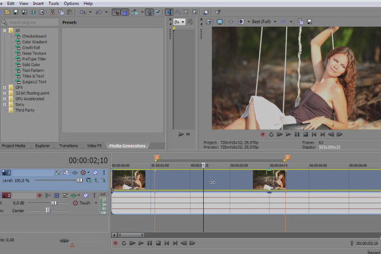Go to start in timeline transport bar
The image size is (381, 254).
(x=166, y=243)
